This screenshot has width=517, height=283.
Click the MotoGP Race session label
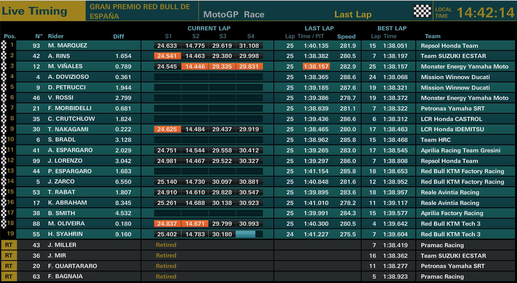pyautogui.click(x=234, y=14)
